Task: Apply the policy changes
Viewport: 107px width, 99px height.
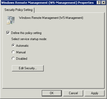Action: [x=95, y=93]
